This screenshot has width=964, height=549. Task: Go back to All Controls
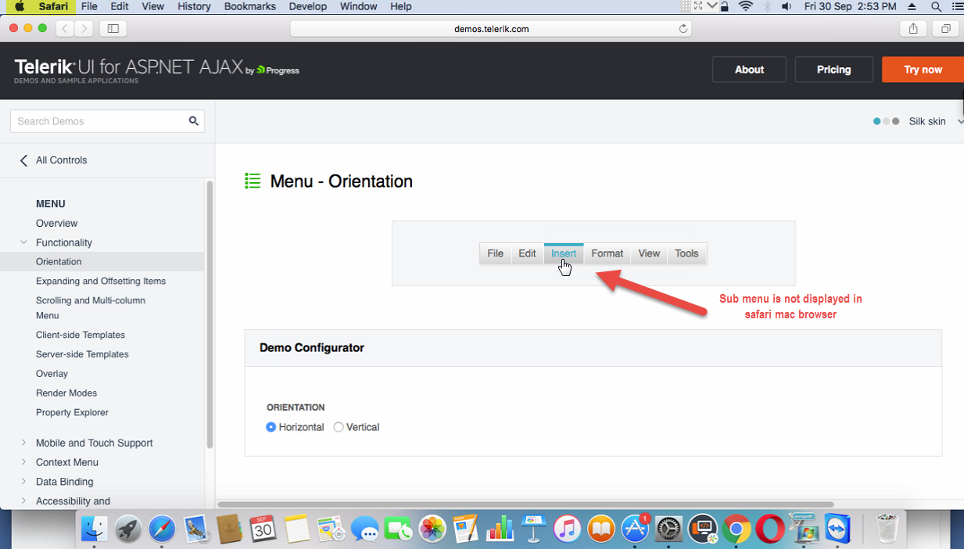pos(53,160)
